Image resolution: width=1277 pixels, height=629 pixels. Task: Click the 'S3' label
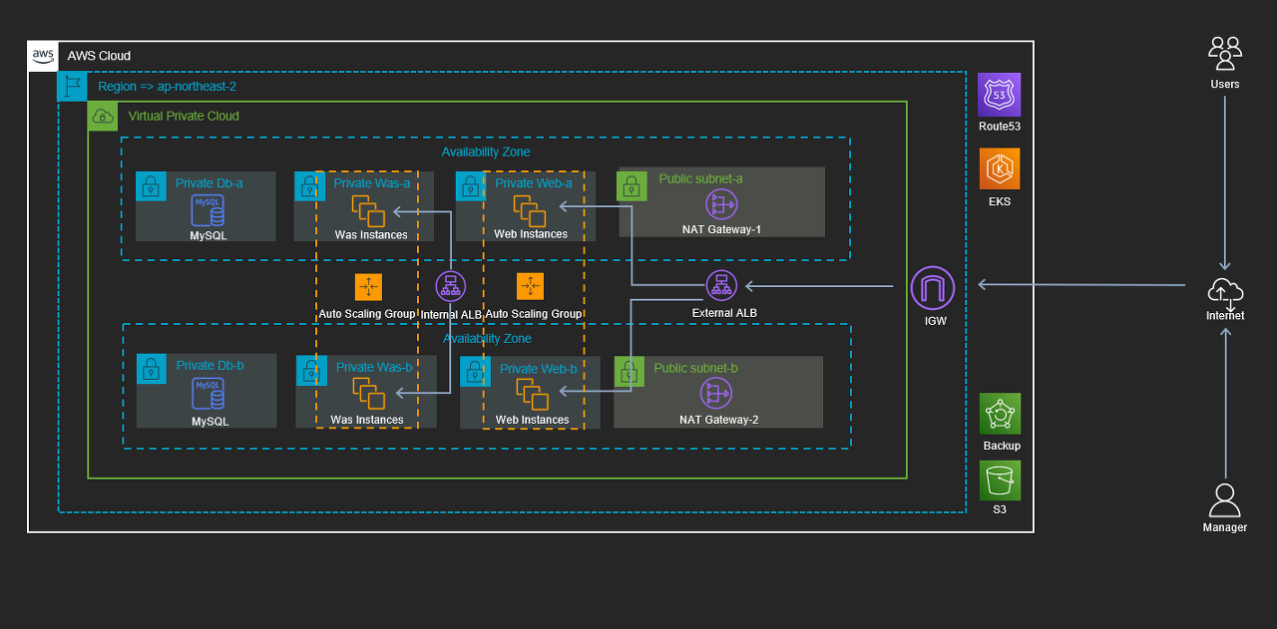[1000, 509]
